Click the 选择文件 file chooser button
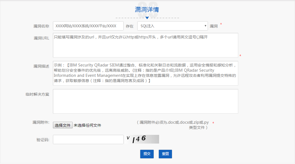Viewport: 295px width, 164px height. click(x=63, y=125)
